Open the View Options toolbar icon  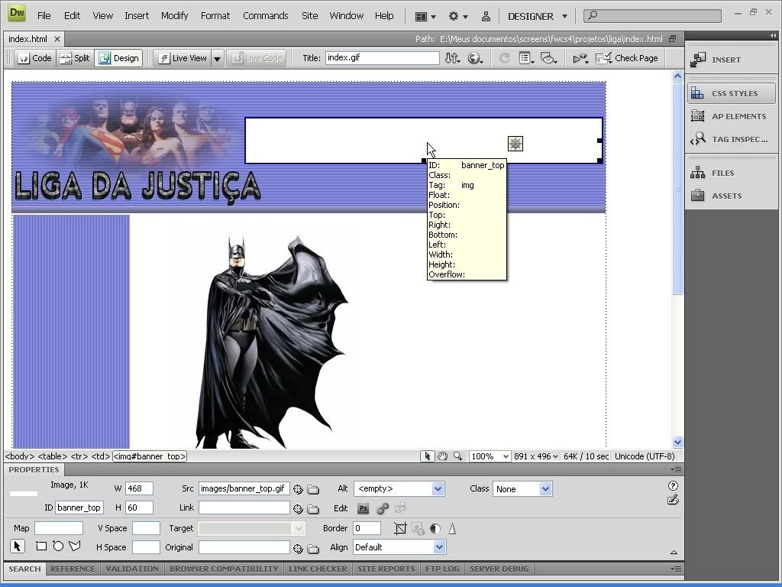pos(526,58)
